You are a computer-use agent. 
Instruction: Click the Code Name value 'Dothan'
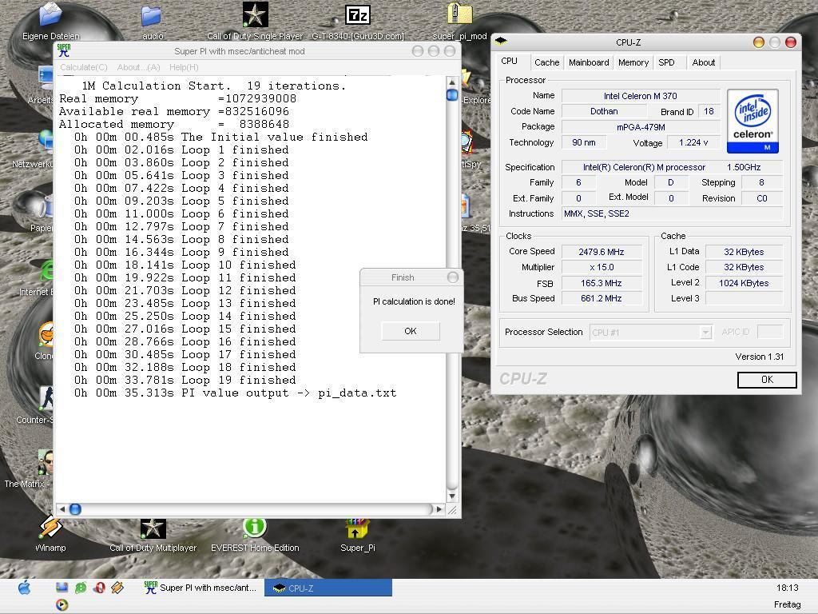pyautogui.click(x=604, y=111)
